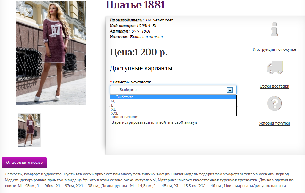The width and height of the screenshot is (305, 193).
Task: Click the question mark icon
Action: click(x=274, y=103)
